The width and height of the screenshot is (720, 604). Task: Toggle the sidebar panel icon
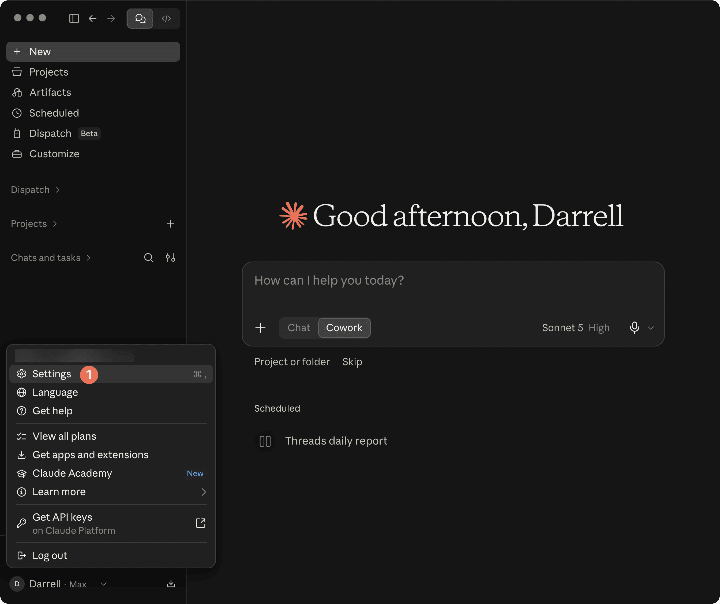[x=74, y=18]
